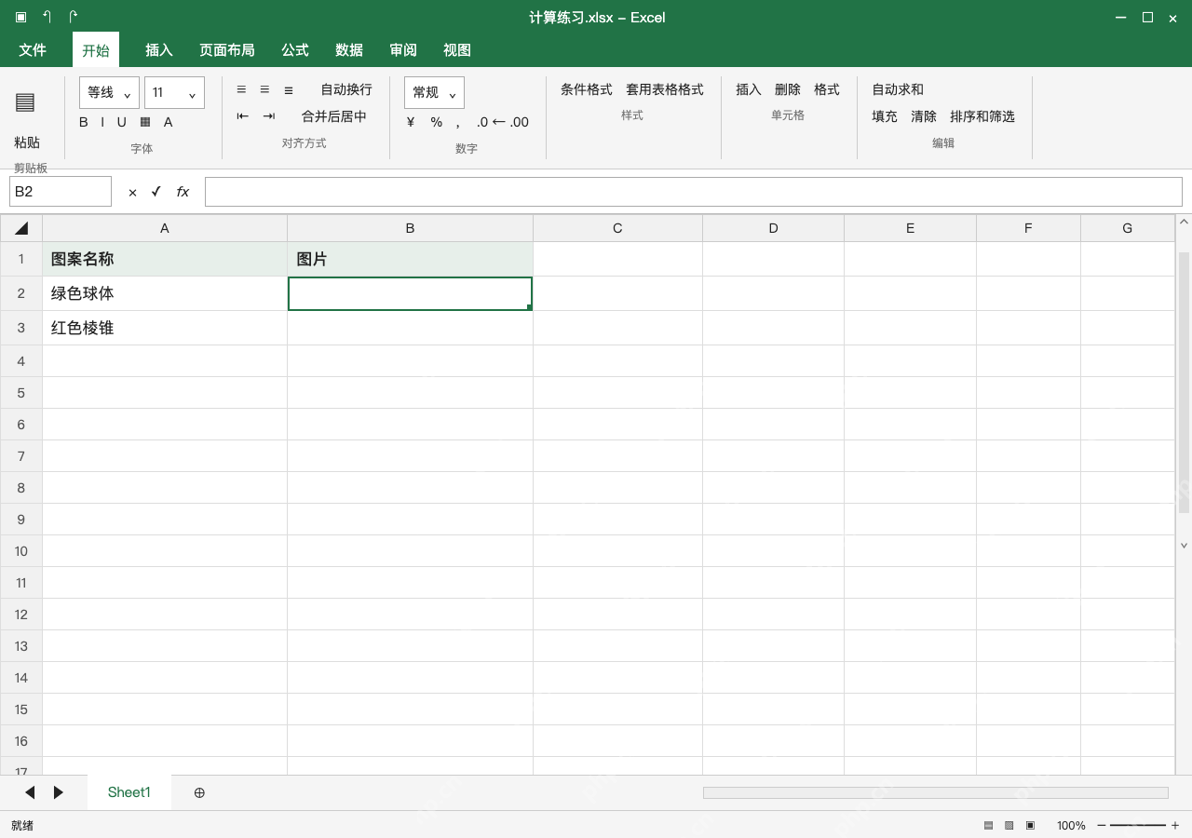This screenshot has height=838, width=1192.
Task: Click the horizontal scrollbar
Action: point(935,792)
